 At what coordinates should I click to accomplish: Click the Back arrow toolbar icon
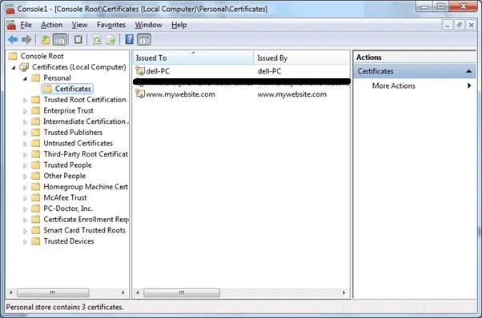[13, 40]
